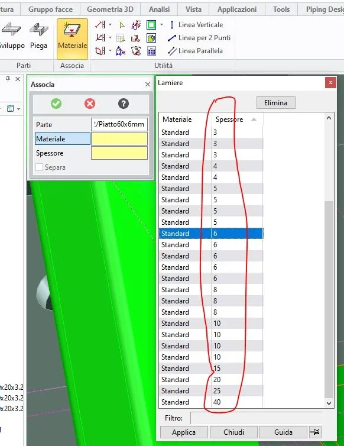This screenshot has height=446, width=344.
Task: Switch to the Analisi tab
Action: (159, 9)
